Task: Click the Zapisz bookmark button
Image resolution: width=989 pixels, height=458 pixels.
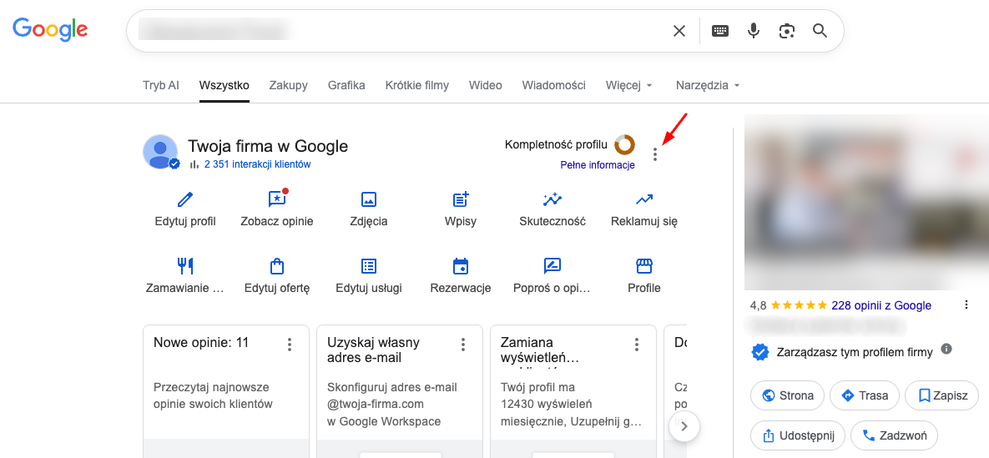Action: (x=941, y=396)
